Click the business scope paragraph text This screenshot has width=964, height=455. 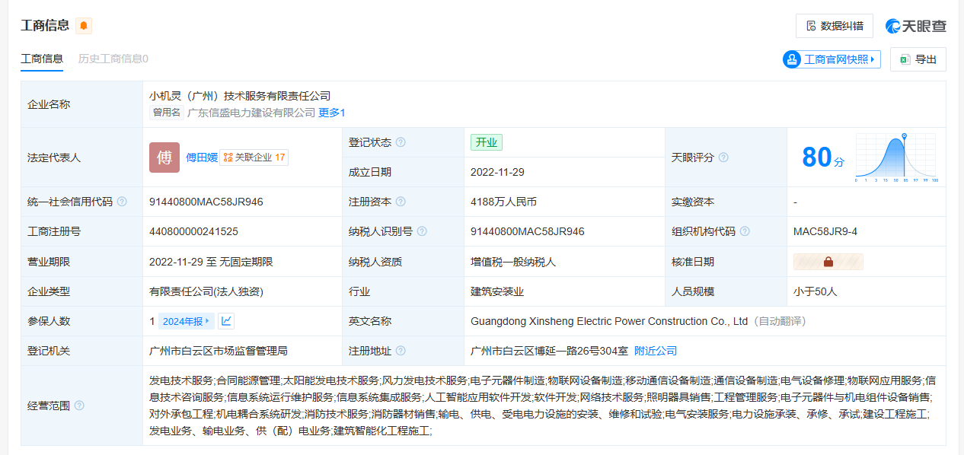tap(542, 406)
